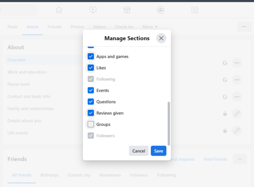Screen dimensions: 254x187
Task: Click the upper pencil edit icon
Action: pos(237,114)
